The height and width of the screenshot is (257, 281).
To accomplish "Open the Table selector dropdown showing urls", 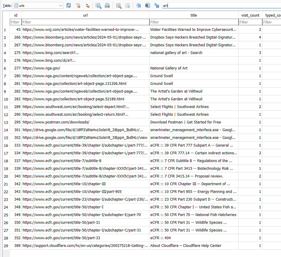I will pos(38,5).
